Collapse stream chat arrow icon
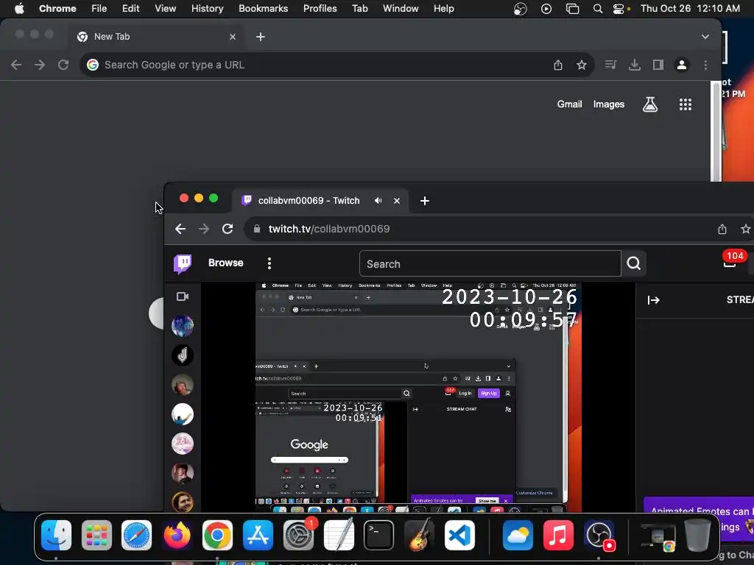754x565 pixels. click(654, 300)
